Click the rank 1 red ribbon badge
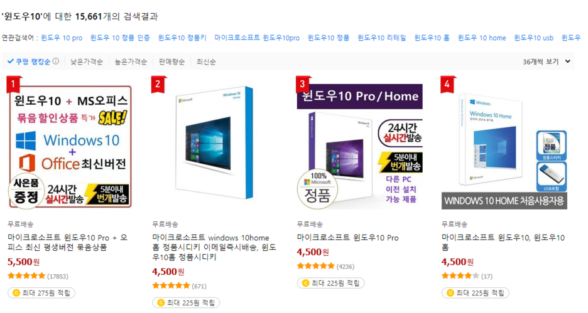The height and width of the screenshot is (313, 588). tap(13, 84)
